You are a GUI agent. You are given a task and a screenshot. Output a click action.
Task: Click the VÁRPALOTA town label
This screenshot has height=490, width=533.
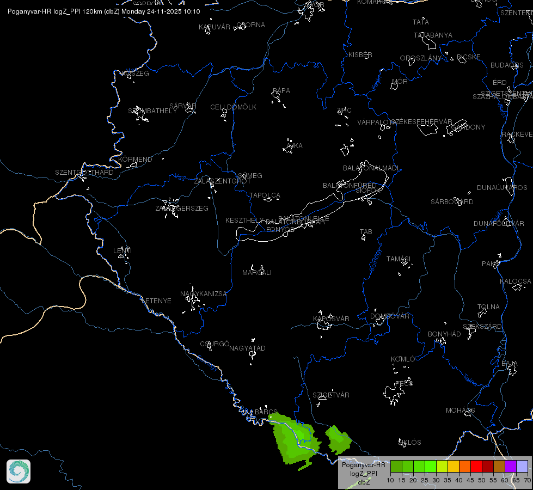pos(377,122)
